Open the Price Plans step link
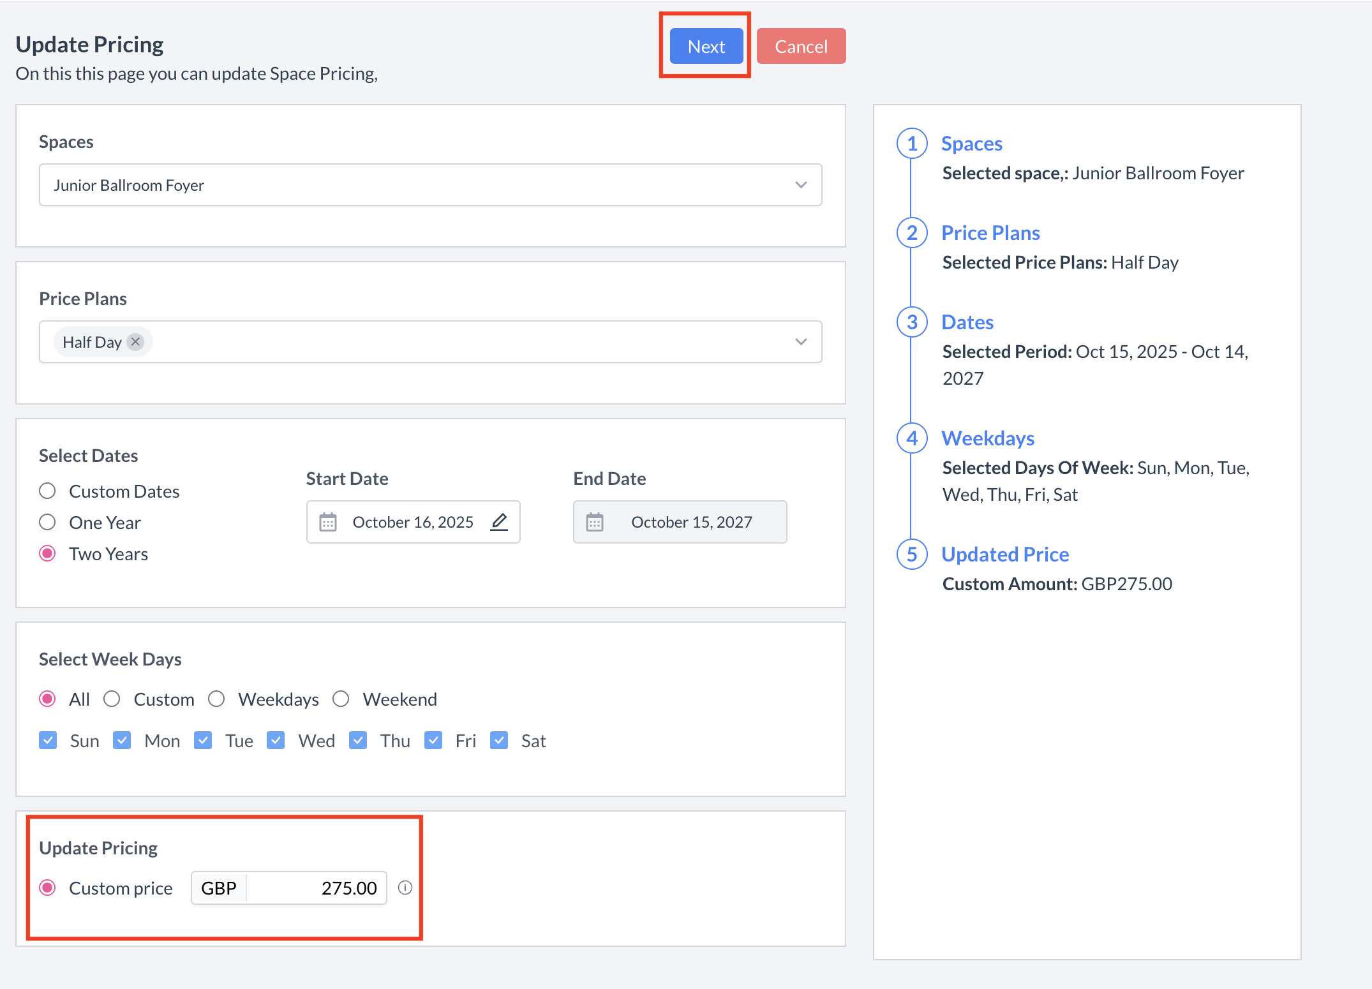 [990, 233]
